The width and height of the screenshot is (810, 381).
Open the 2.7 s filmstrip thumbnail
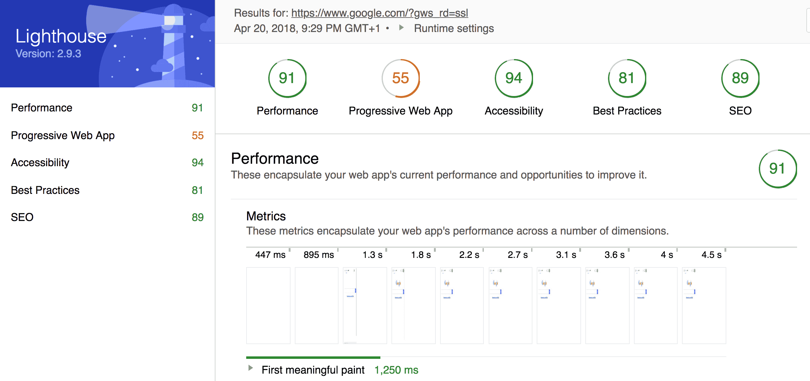[x=510, y=305]
